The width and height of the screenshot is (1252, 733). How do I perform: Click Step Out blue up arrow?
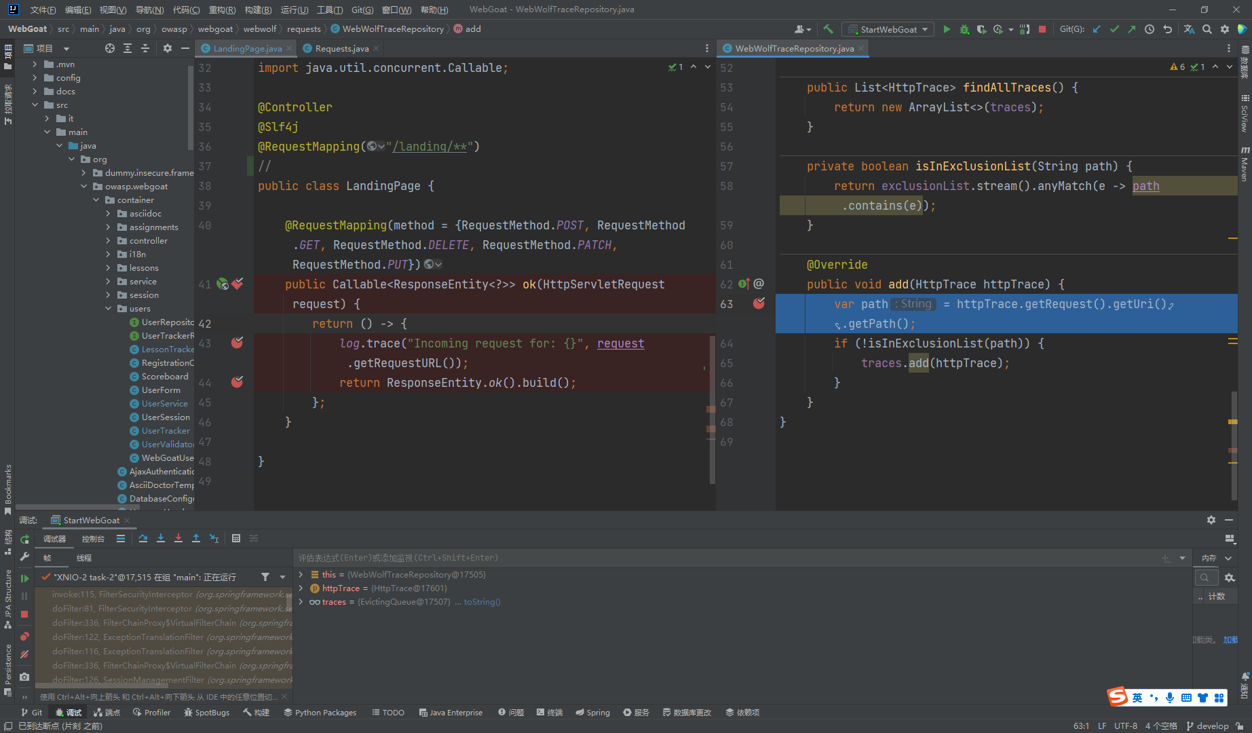pos(196,538)
